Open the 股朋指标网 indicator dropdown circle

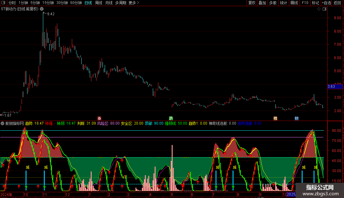[2, 123]
